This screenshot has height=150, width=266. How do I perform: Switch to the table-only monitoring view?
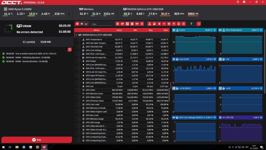click(82, 24)
